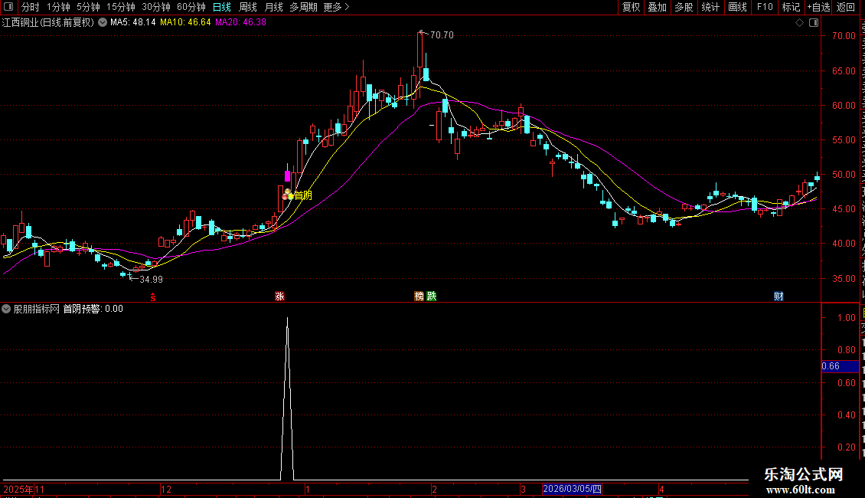Switch to the 周线 weekly tab
Screen dimensions: 865x498
(248, 7)
